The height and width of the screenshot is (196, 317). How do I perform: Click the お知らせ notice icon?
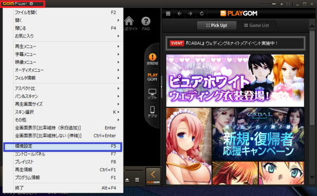point(153,59)
